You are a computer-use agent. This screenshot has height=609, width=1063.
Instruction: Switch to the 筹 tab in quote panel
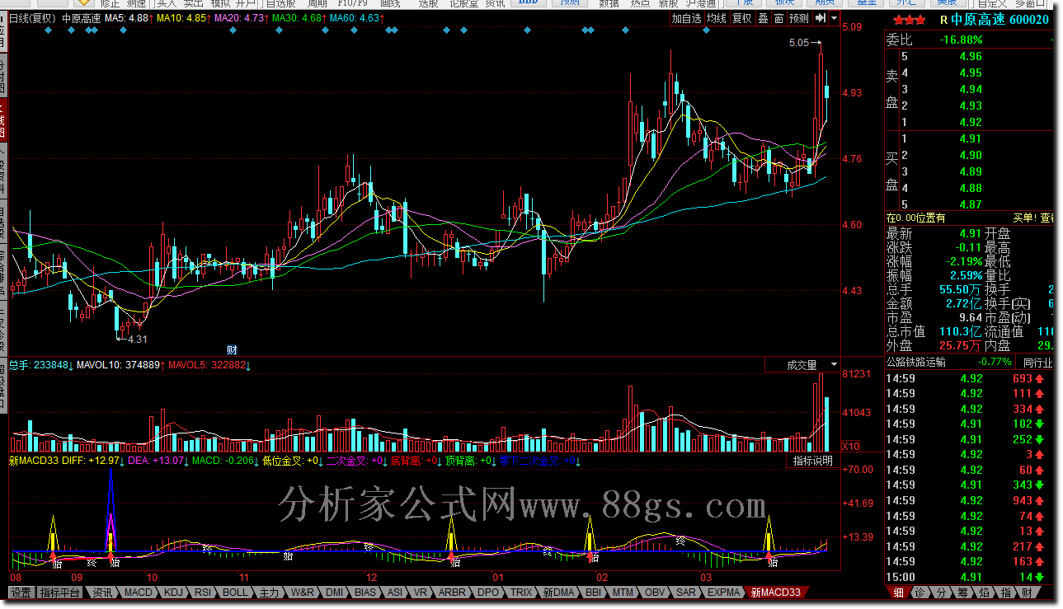point(962,593)
